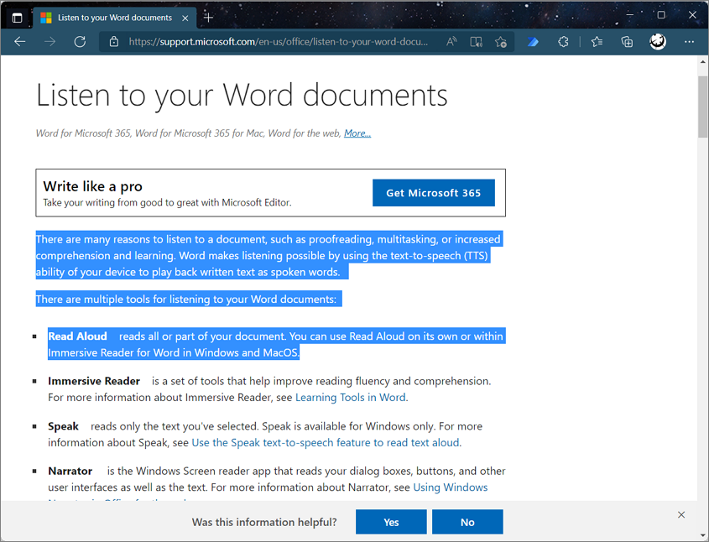Open a new browser tab
Viewport: 709px width, 542px height.
click(208, 17)
